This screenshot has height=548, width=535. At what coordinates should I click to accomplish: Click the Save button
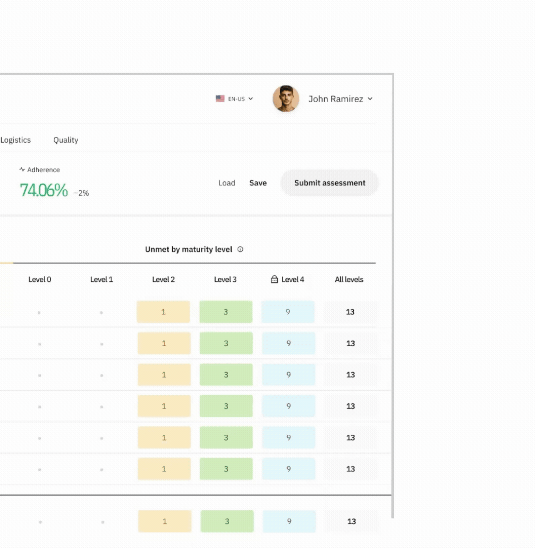tap(258, 183)
